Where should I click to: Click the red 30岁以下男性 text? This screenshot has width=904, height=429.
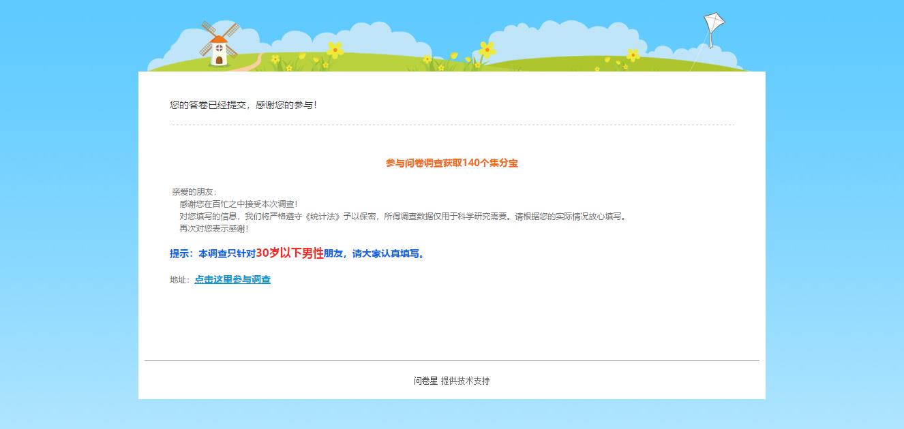[289, 253]
